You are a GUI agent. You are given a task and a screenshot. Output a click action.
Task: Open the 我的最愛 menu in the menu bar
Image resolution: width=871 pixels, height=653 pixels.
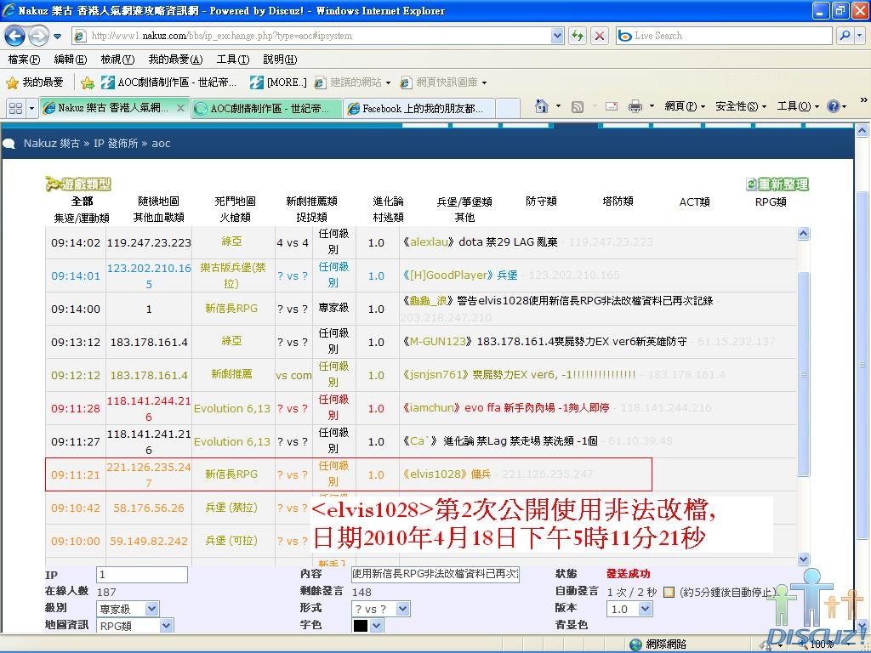(174, 60)
